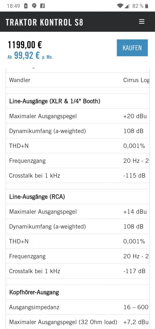Viewport: 155px width, 329px height.
Task: Tap the Kopfhörer-Ausgang section heading
Action: [x=34, y=292]
